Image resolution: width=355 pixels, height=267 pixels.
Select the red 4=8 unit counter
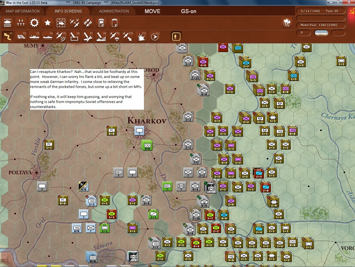point(203,62)
